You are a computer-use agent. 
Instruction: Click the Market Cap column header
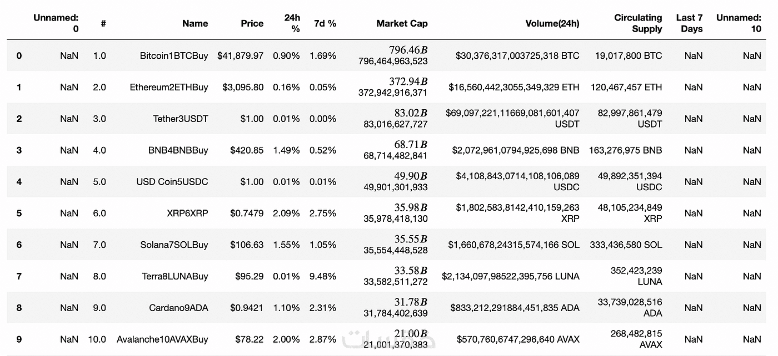pos(402,23)
